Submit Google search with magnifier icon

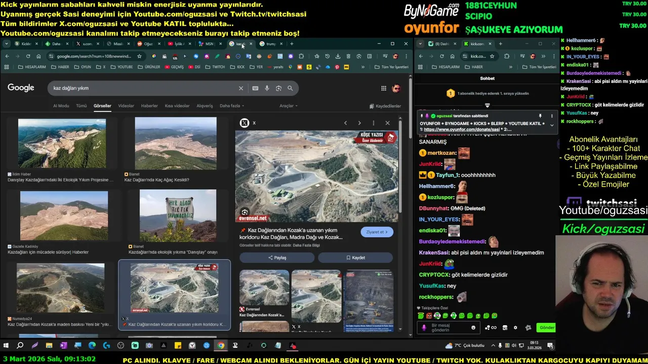(290, 88)
